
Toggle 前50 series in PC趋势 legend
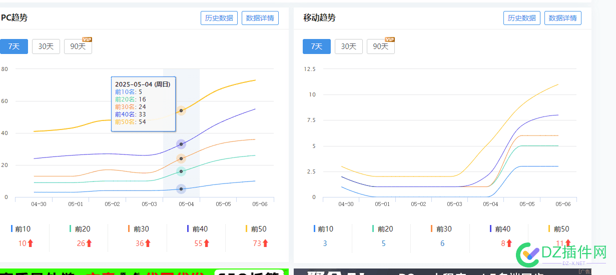(x=258, y=229)
